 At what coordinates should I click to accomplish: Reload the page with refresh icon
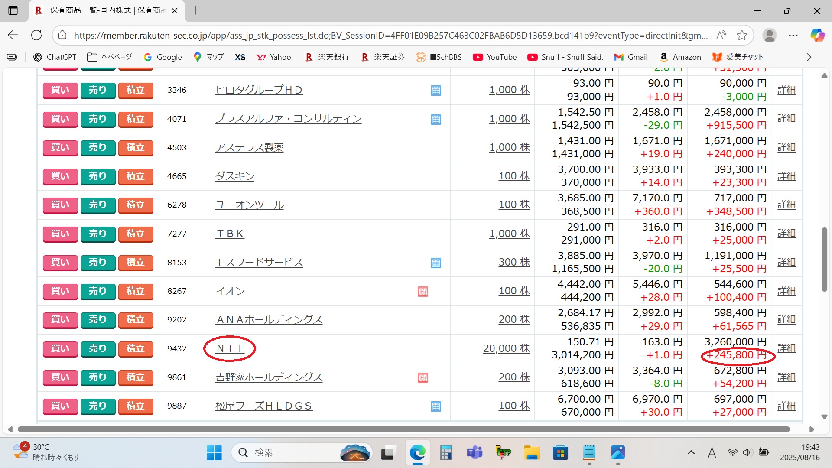[36, 35]
